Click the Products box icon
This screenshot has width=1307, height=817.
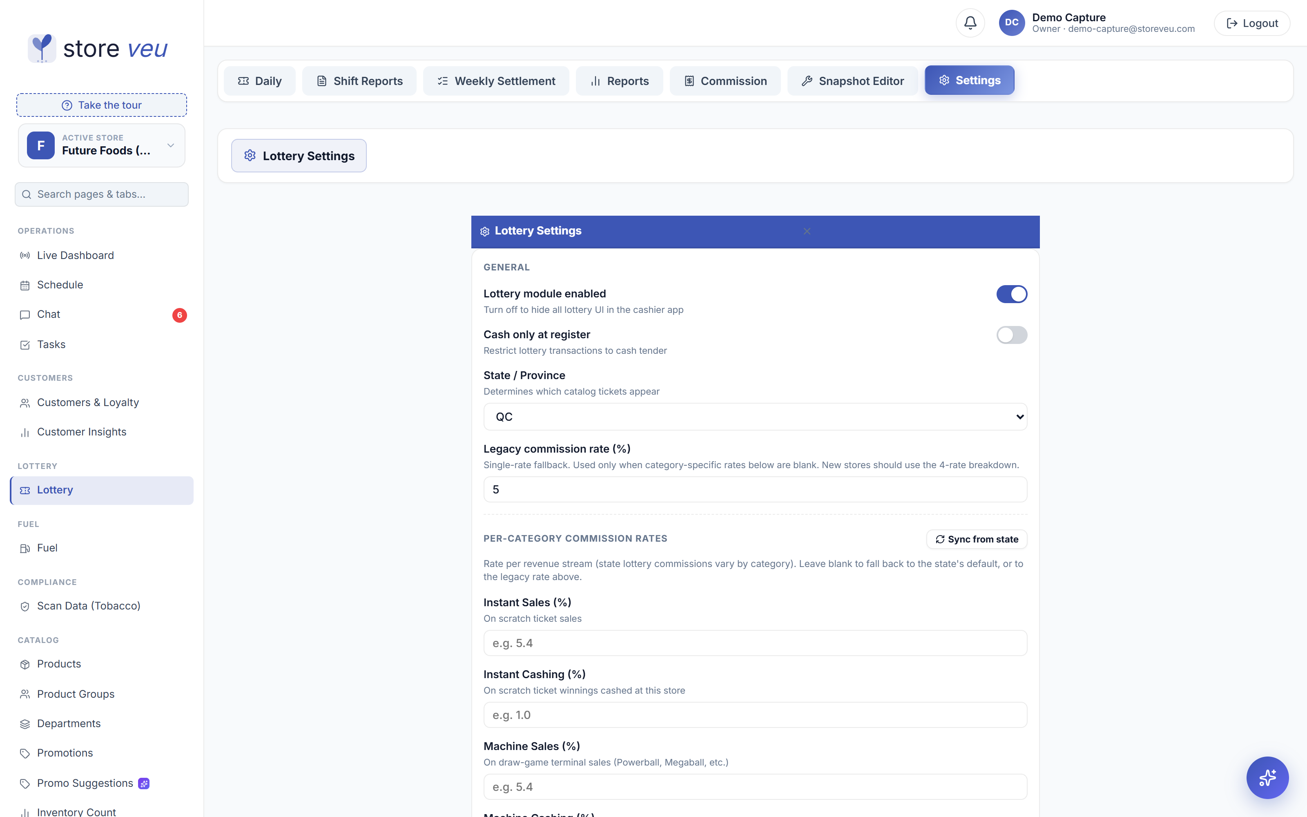pos(25,665)
